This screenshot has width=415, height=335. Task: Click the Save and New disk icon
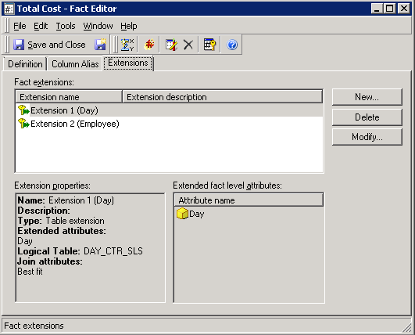point(100,45)
